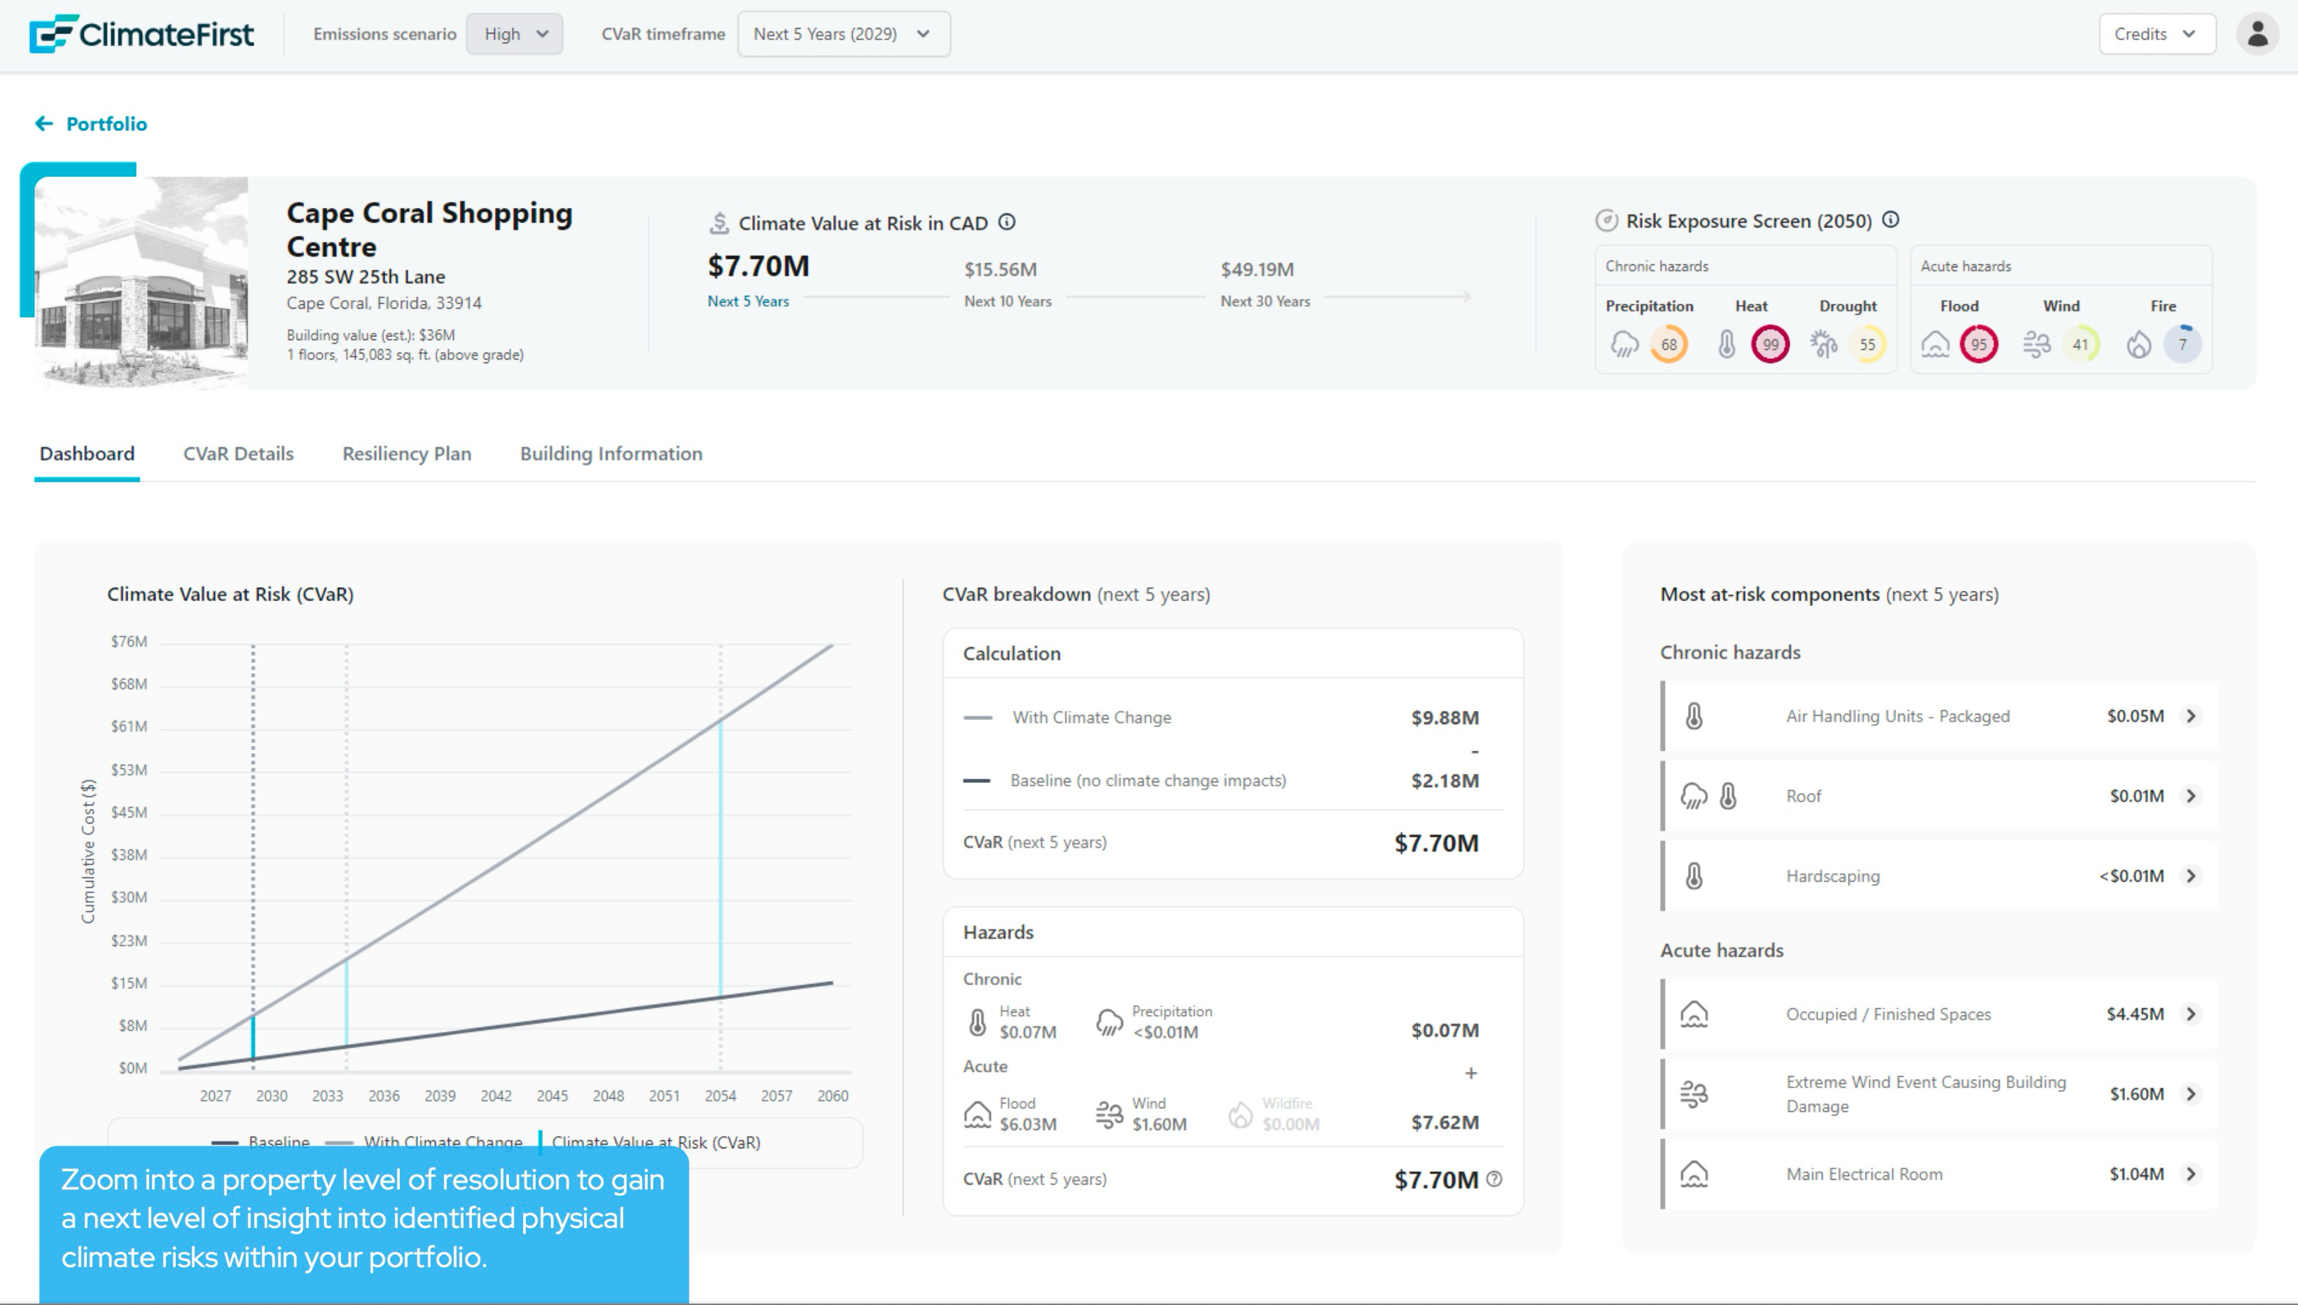Image resolution: width=2298 pixels, height=1305 pixels.
Task: Click the ClimateFirst logo
Action: pos(141,34)
